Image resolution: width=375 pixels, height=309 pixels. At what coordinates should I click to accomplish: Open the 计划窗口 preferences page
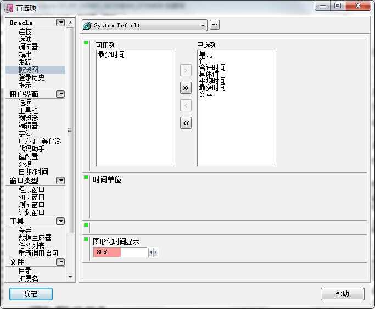[31, 212]
